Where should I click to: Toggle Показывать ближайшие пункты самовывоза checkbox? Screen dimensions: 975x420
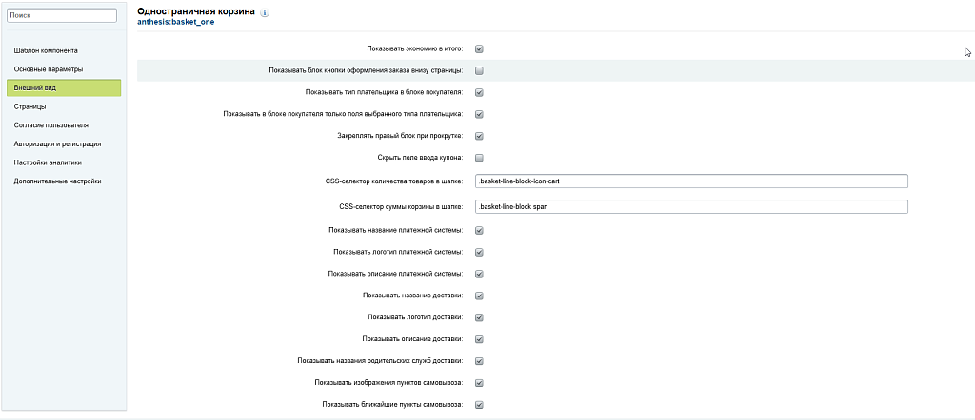[480, 405]
